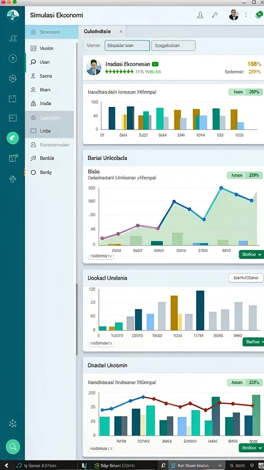Expand the green dropdown under bottom chart
Viewport: 264px width, 470px height.
click(x=252, y=448)
